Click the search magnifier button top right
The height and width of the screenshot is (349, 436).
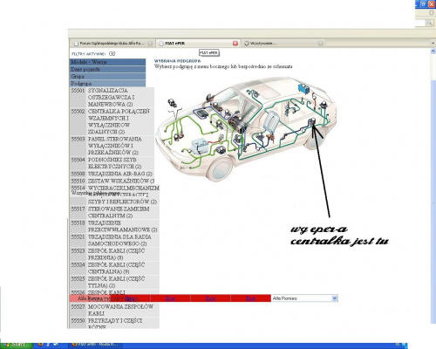point(430,23)
